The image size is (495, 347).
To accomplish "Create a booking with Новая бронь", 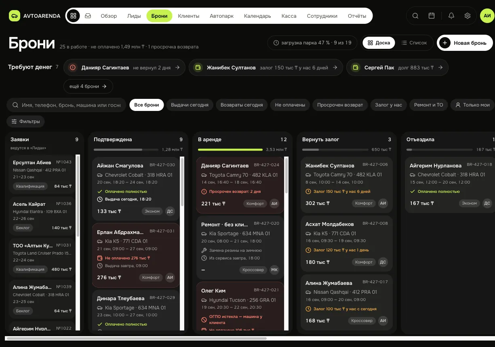I will (465, 43).
